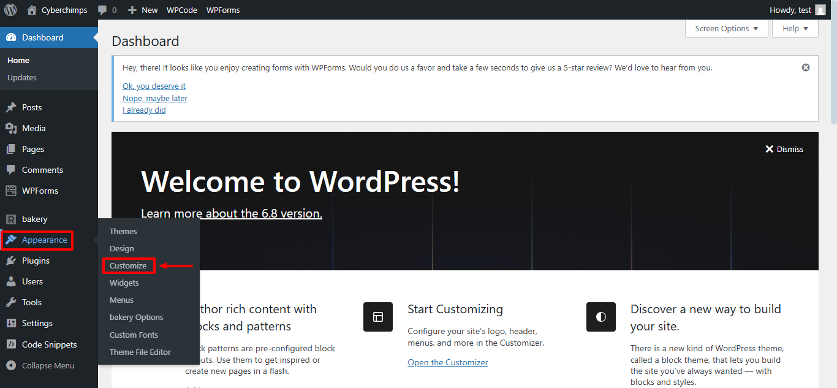
Task: Go to Home under Dashboard
Action: point(18,60)
